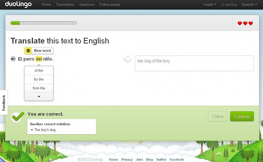Expand more hints with the down arrow
Screen dimensions: 263x162
39,96
